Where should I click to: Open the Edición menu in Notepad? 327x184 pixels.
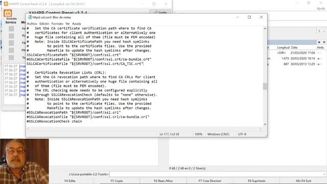[44, 24]
